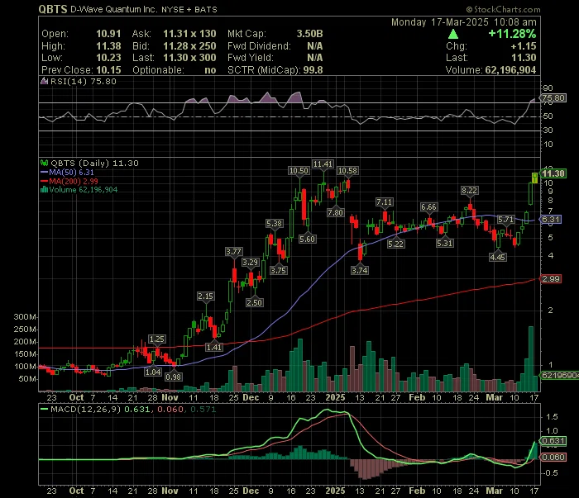Click the 1.04 low price label
The height and width of the screenshot is (498, 579).
[153, 372]
